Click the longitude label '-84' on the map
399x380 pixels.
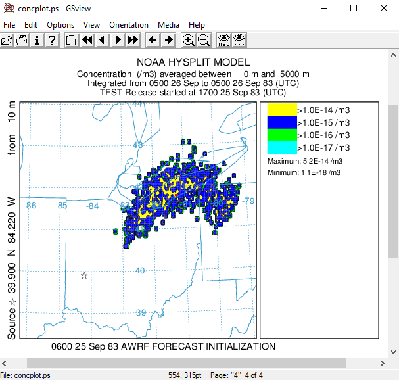click(92, 206)
